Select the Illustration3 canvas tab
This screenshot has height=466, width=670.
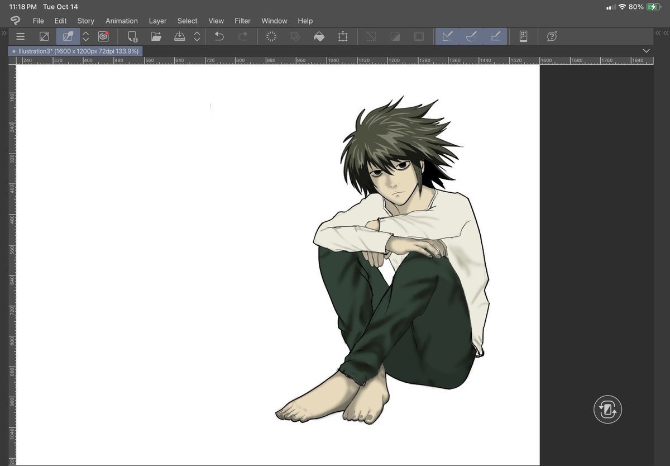(75, 51)
